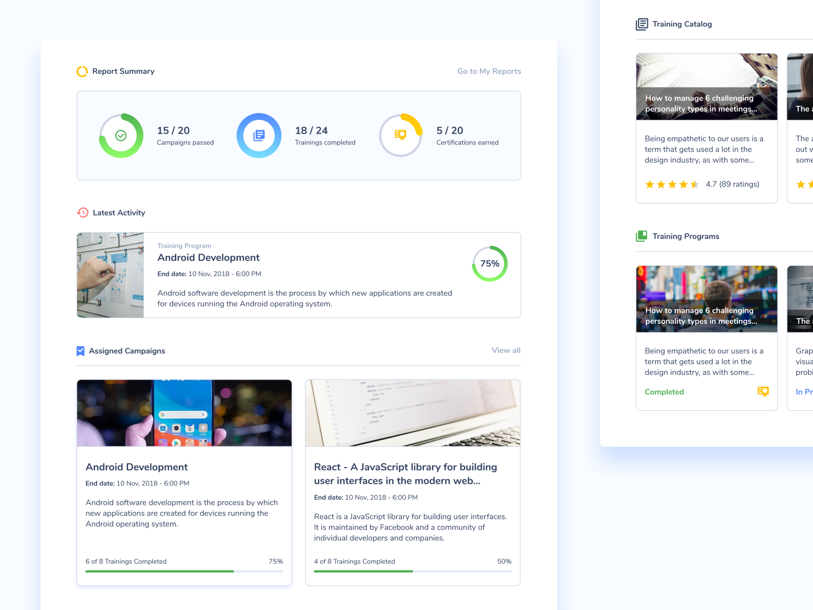Click the Training Programs green books icon

click(641, 236)
